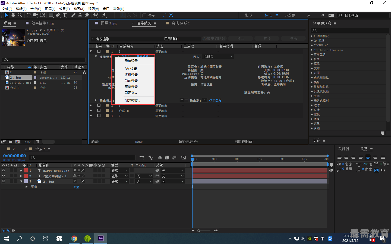Open TrkMat dropdown for 空文本图层 3 layer
This screenshot has height=244, width=391.
point(144,176)
